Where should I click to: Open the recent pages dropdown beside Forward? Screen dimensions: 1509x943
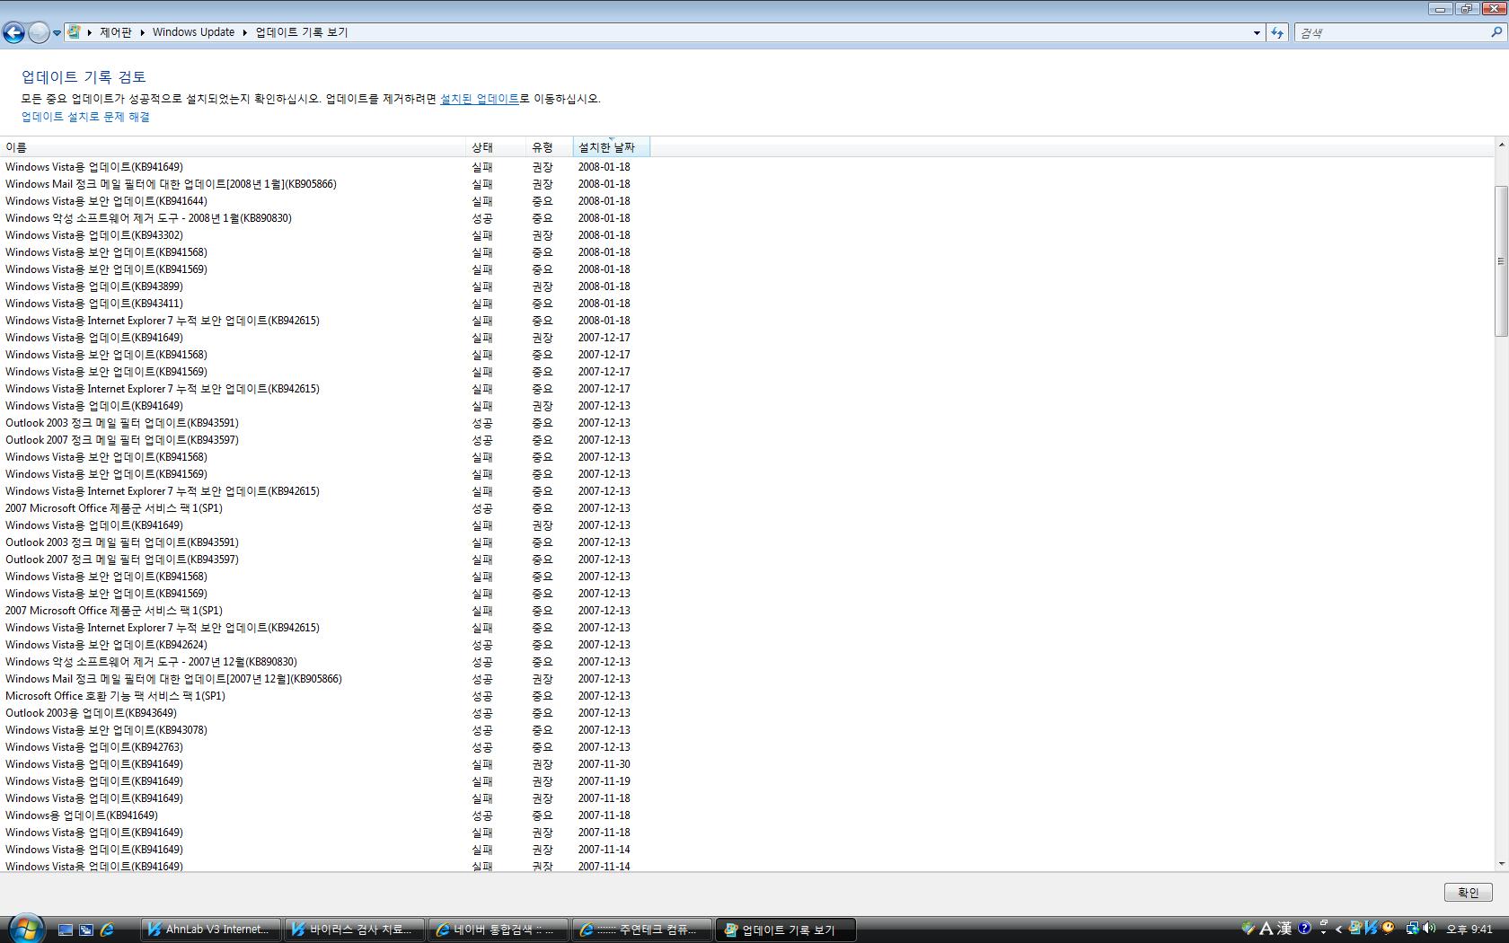pos(57,33)
